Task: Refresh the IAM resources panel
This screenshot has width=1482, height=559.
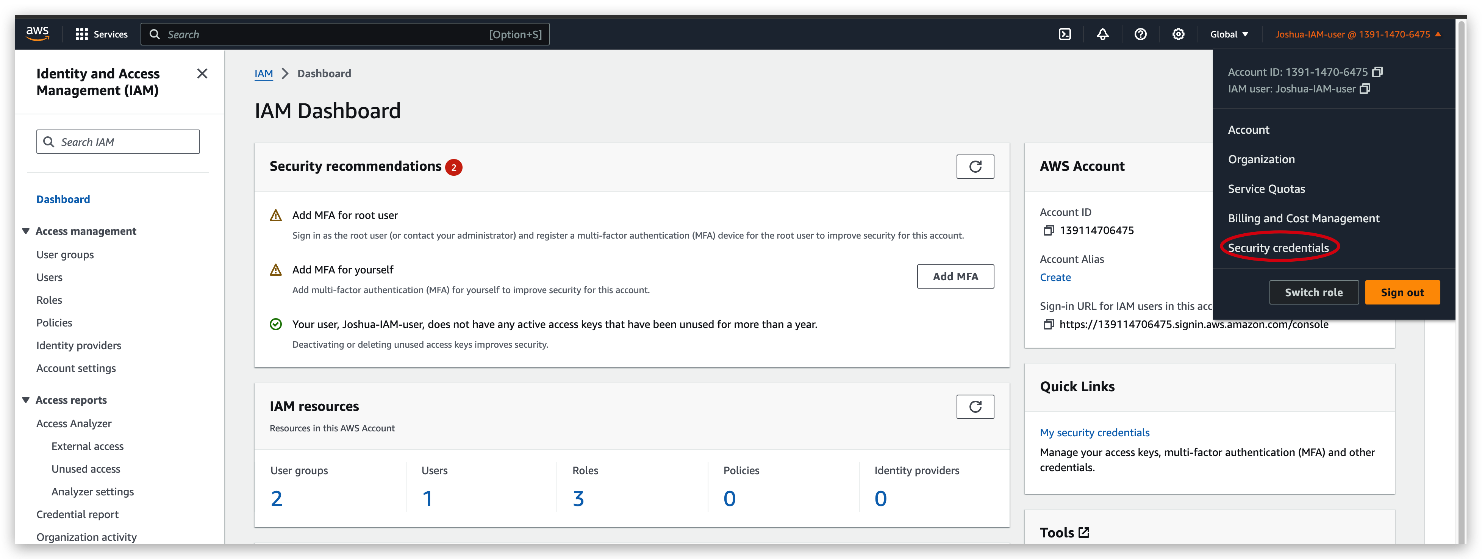Action: click(x=975, y=407)
